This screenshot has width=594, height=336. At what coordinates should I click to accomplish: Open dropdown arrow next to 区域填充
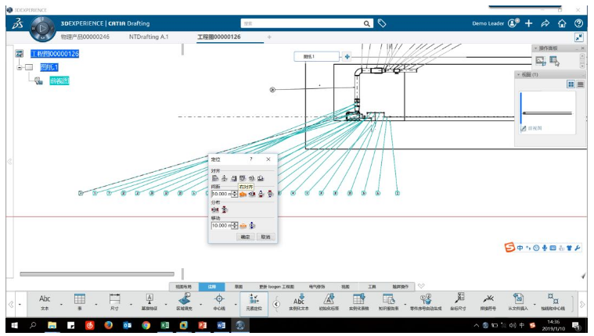pos(200,305)
